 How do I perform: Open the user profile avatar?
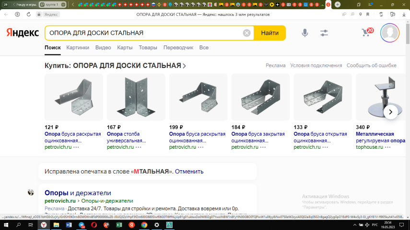[389, 33]
